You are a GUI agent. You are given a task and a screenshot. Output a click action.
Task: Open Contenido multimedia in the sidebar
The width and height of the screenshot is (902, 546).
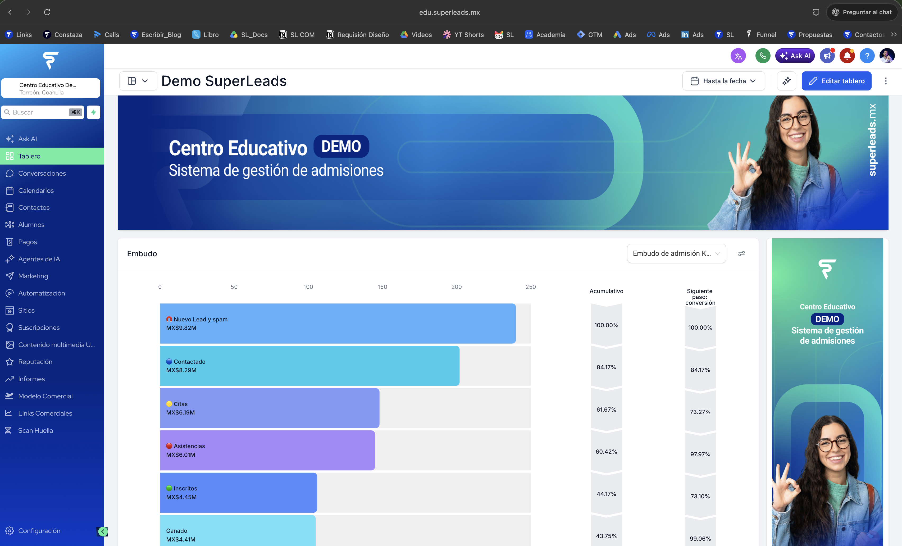click(52, 345)
